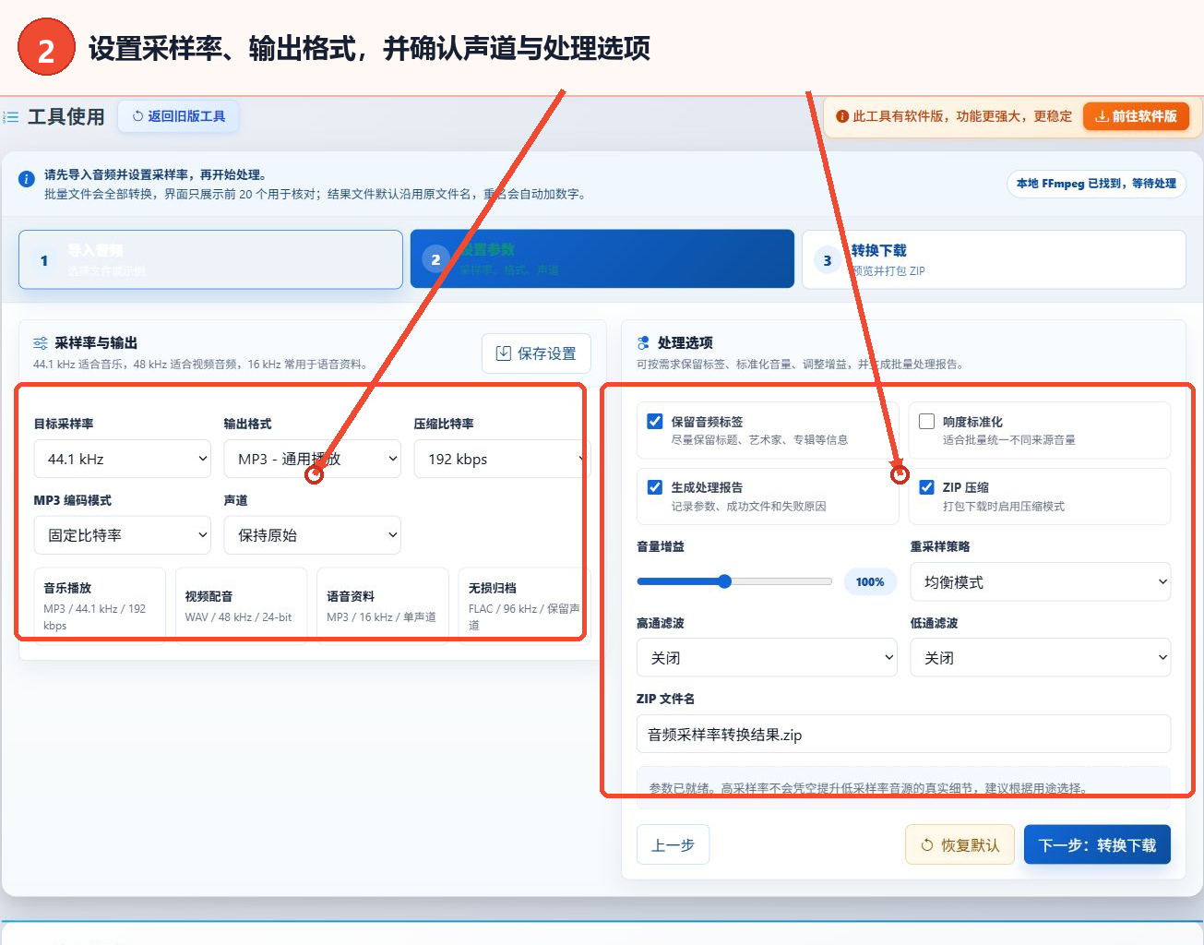This screenshot has height=945, width=1204.
Task: Click the ZIP 文件名 input field
Action: 903,735
